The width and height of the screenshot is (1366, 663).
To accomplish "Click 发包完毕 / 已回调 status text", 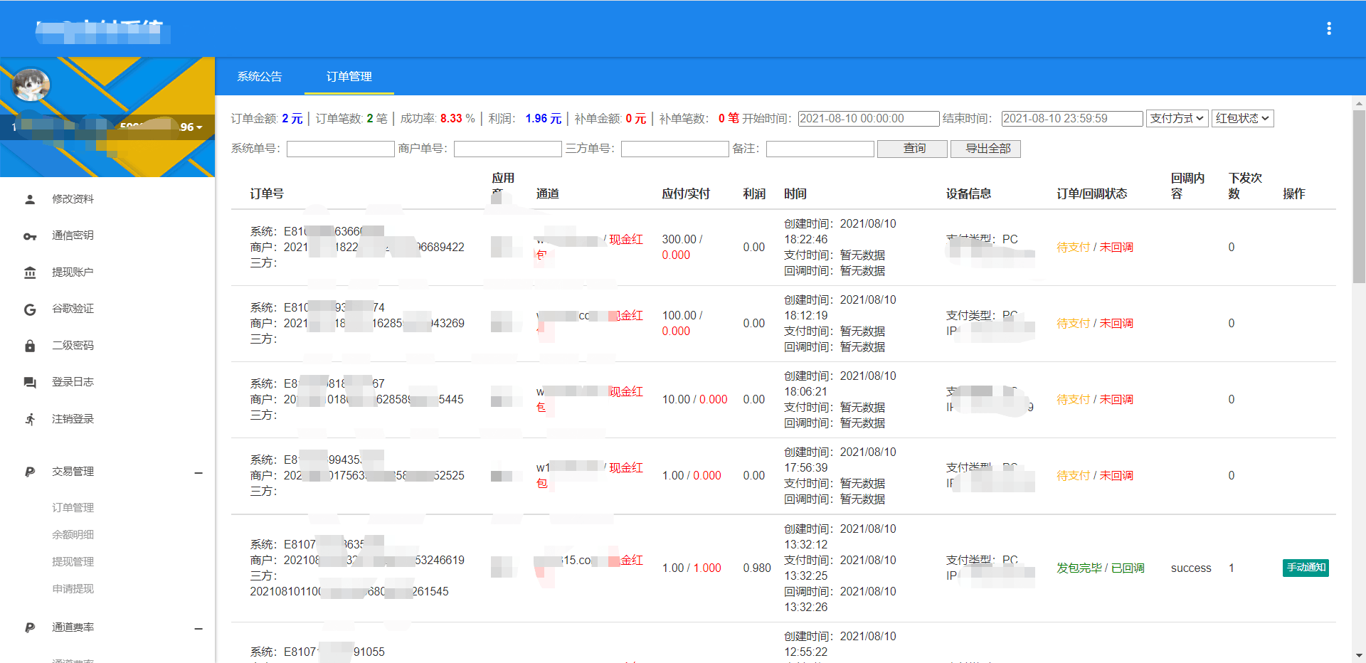I will (1101, 568).
